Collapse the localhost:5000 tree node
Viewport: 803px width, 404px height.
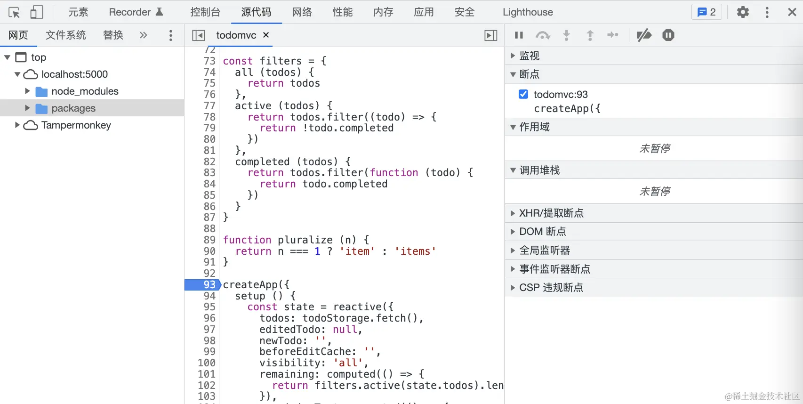click(x=17, y=74)
